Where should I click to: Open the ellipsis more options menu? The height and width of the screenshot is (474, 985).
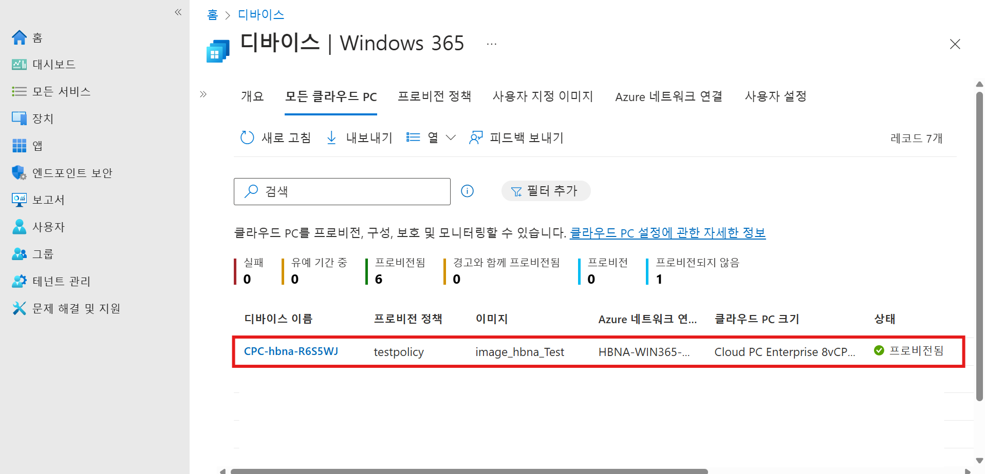point(492,44)
